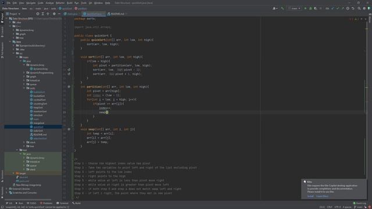
Task: Open the Edit menu
Action: (15, 3)
